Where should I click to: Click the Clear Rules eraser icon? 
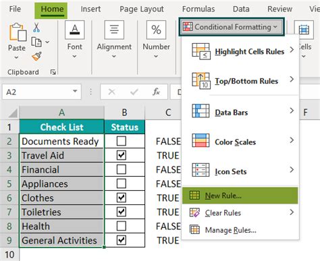tap(194, 212)
